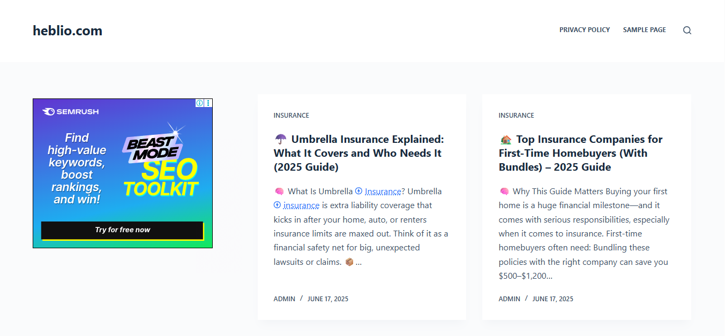Select Insurance category above umbrella article
725x336 pixels.
click(x=291, y=116)
